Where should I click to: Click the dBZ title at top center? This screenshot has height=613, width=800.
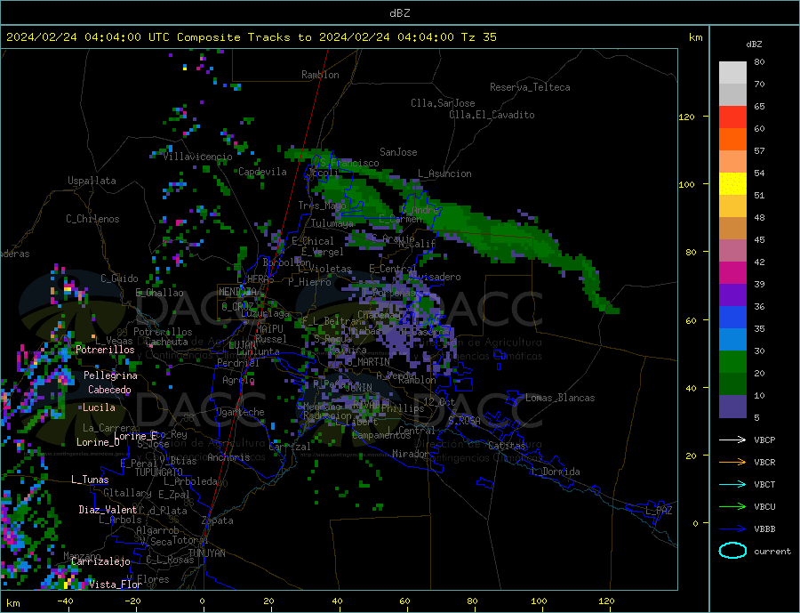[x=399, y=13]
